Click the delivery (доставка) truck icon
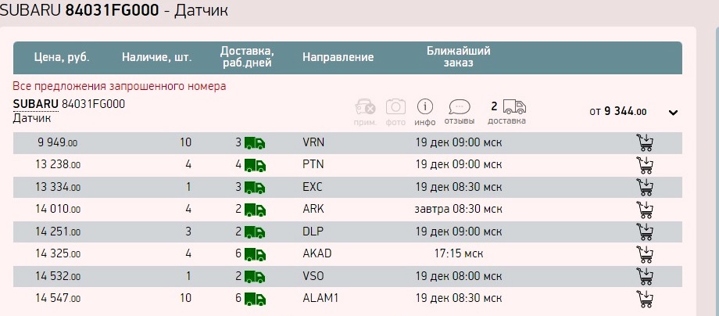Screen dimensions: 719x316 513,107
